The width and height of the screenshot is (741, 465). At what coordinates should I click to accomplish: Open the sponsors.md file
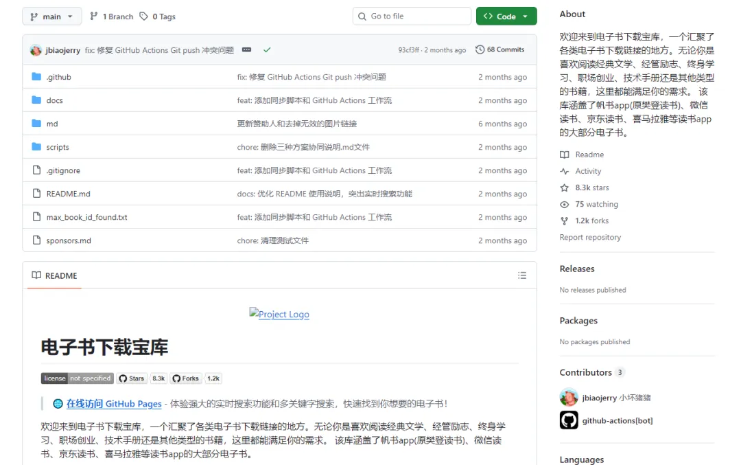tap(69, 240)
